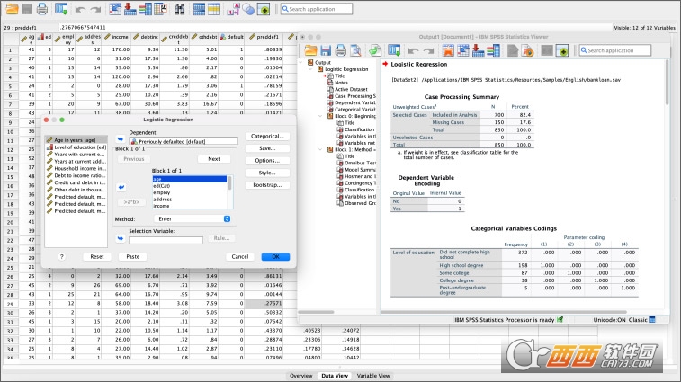Save the output using Viewer save icon
The image size is (681, 382).
coord(326,50)
